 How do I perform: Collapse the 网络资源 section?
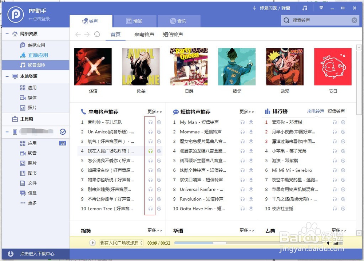click(x=7, y=34)
